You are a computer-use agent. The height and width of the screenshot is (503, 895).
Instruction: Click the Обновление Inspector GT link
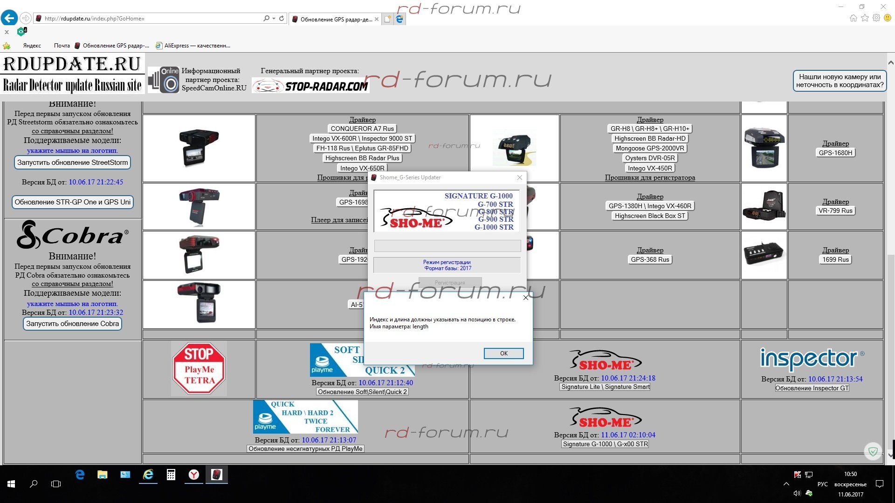coord(812,388)
